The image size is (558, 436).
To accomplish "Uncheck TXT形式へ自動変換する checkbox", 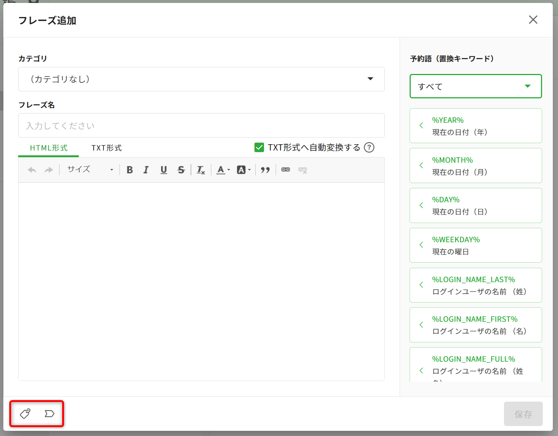I will [x=259, y=148].
